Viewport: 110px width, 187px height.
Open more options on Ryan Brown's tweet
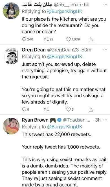(105, 120)
